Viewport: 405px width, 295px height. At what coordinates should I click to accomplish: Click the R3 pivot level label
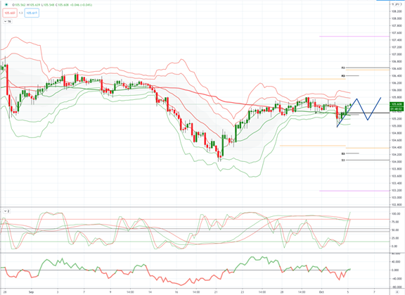(343, 68)
